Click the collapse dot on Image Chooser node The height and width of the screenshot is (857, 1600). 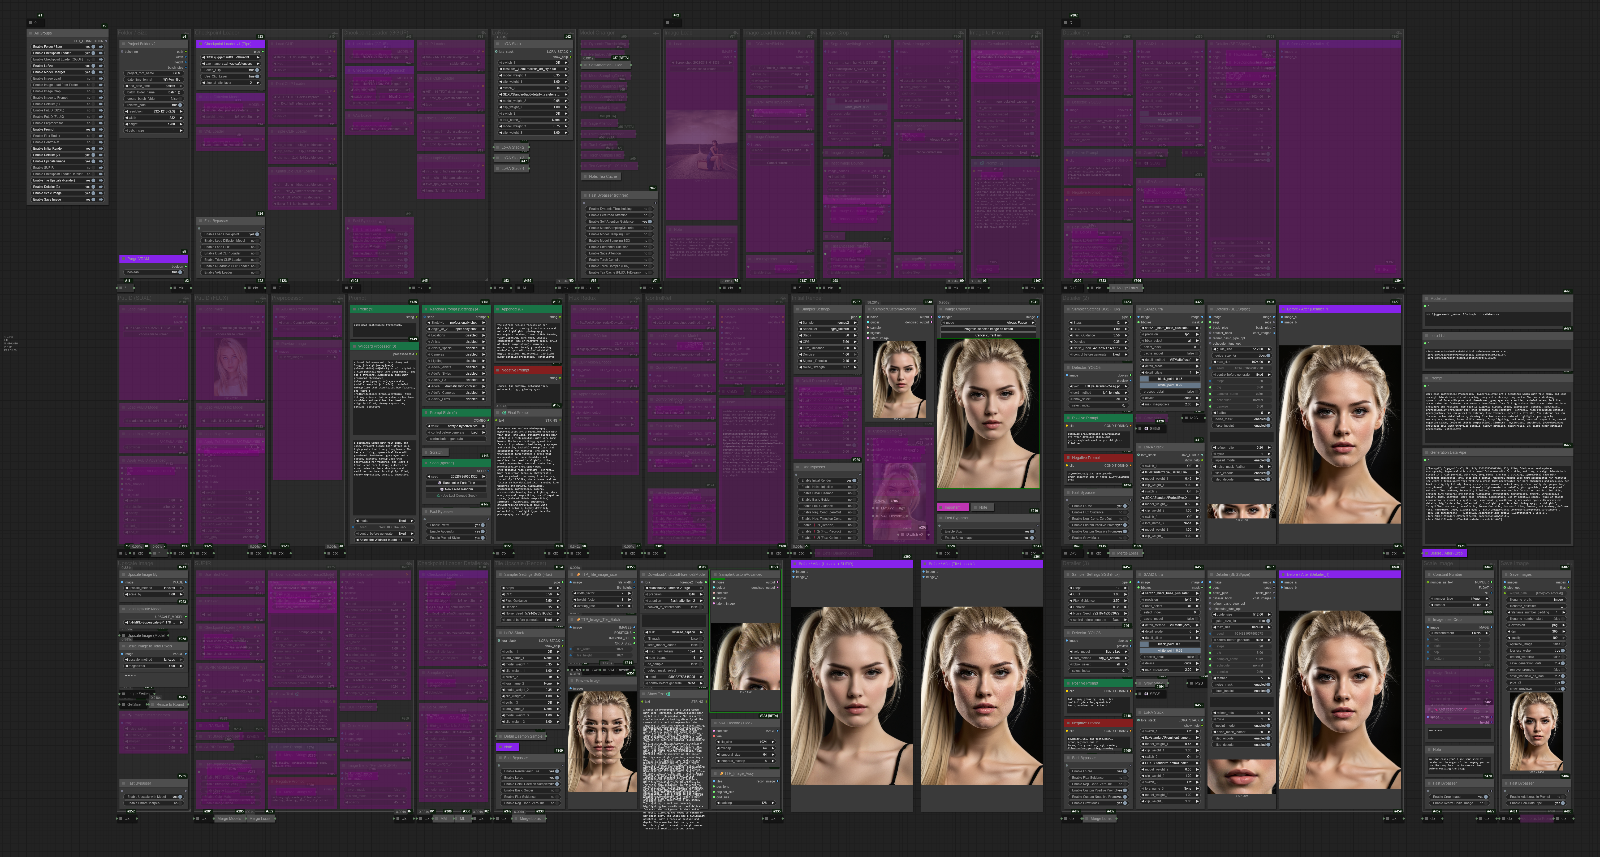click(942, 309)
